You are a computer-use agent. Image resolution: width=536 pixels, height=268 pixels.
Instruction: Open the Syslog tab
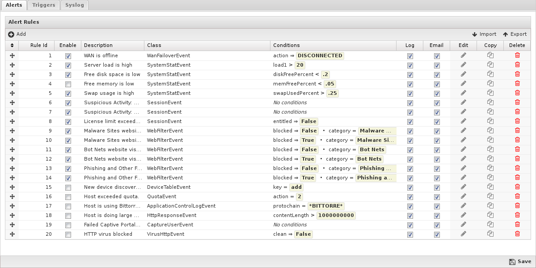tap(75, 5)
